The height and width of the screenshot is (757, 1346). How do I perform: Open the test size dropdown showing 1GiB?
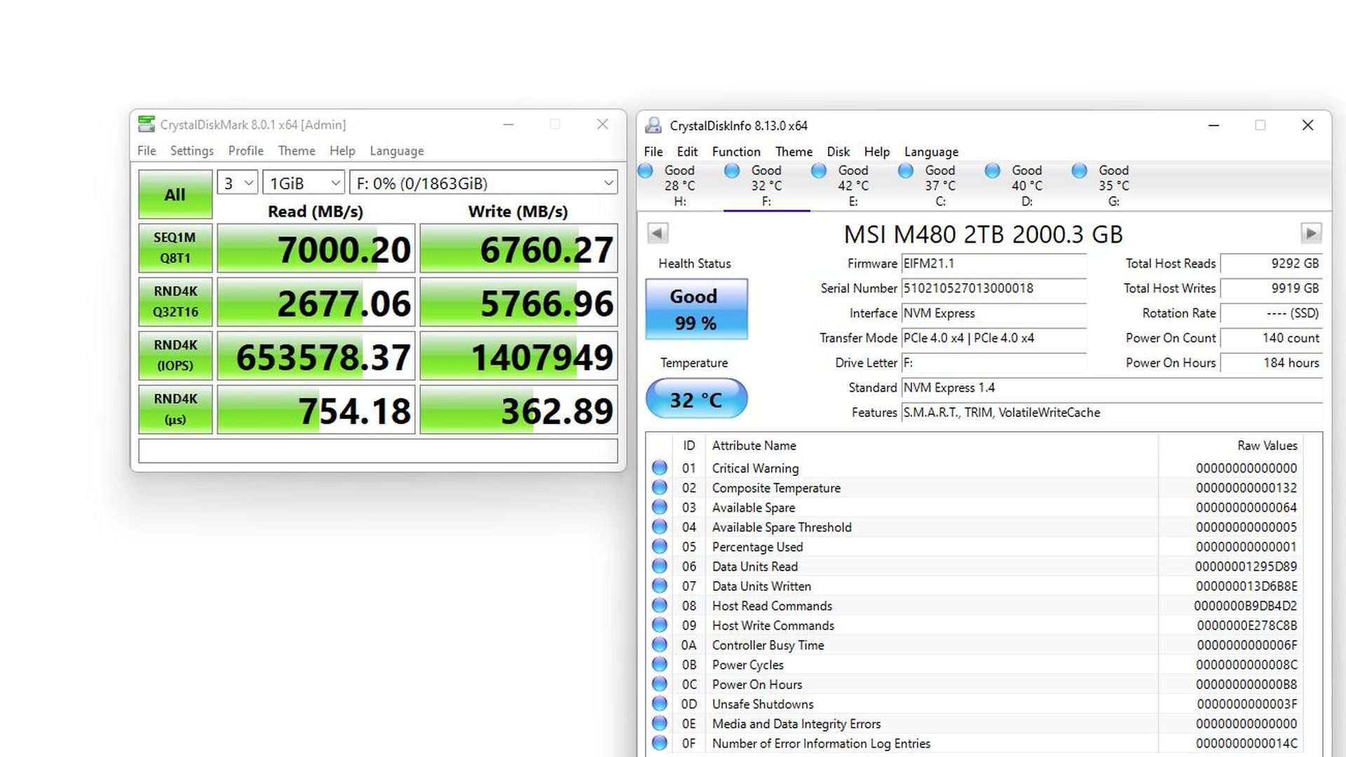(302, 182)
